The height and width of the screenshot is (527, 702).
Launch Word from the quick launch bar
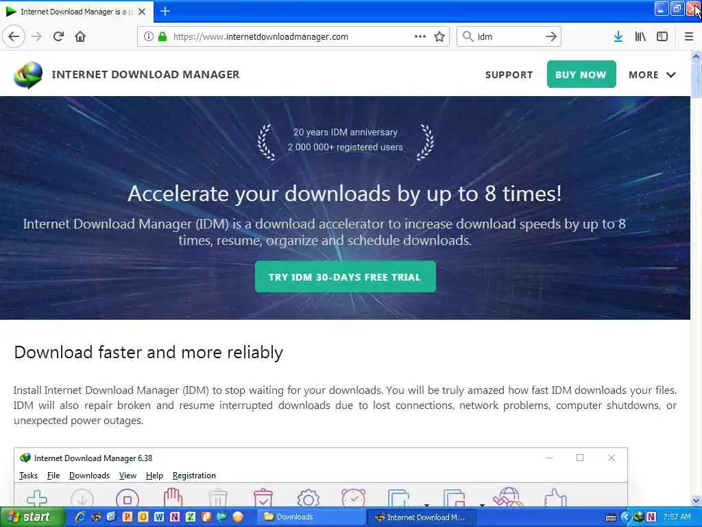click(x=159, y=517)
